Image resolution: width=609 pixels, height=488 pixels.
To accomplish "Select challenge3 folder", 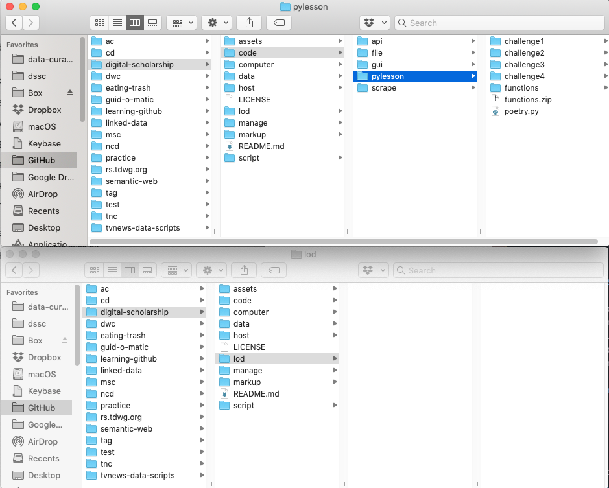I will [x=524, y=64].
